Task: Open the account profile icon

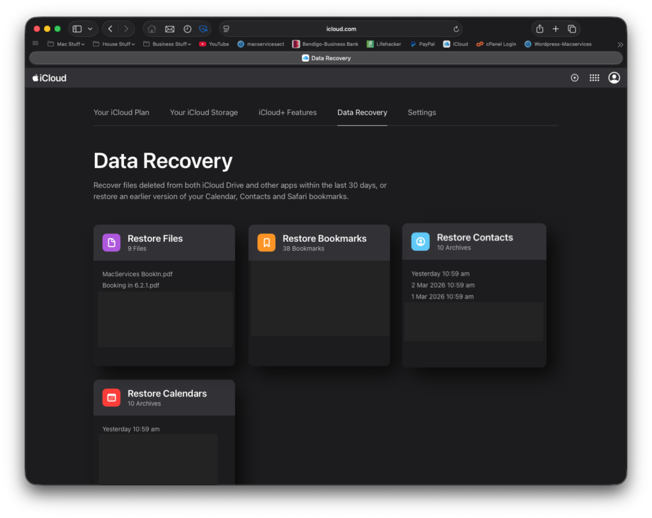Action: pyautogui.click(x=614, y=78)
